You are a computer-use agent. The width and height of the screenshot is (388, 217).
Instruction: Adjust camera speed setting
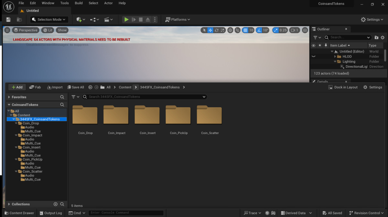click(295, 30)
